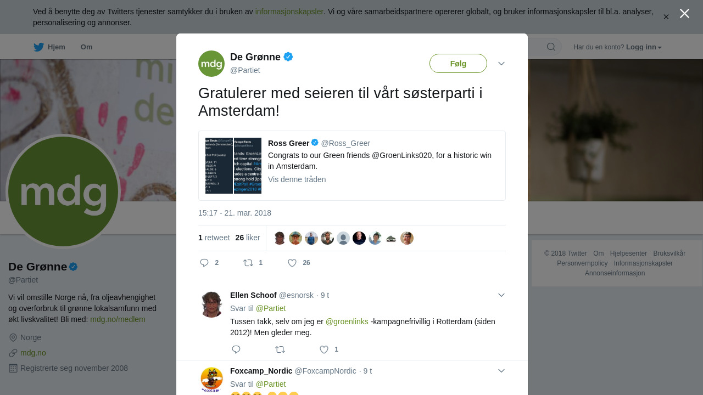Open De Grønne avatar in tweet header
This screenshot has height=395, width=703.
[x=211, y=64]
